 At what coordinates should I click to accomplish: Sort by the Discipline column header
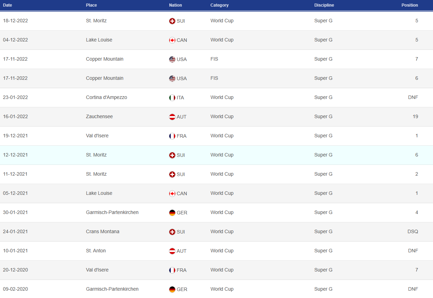point(324,5)
